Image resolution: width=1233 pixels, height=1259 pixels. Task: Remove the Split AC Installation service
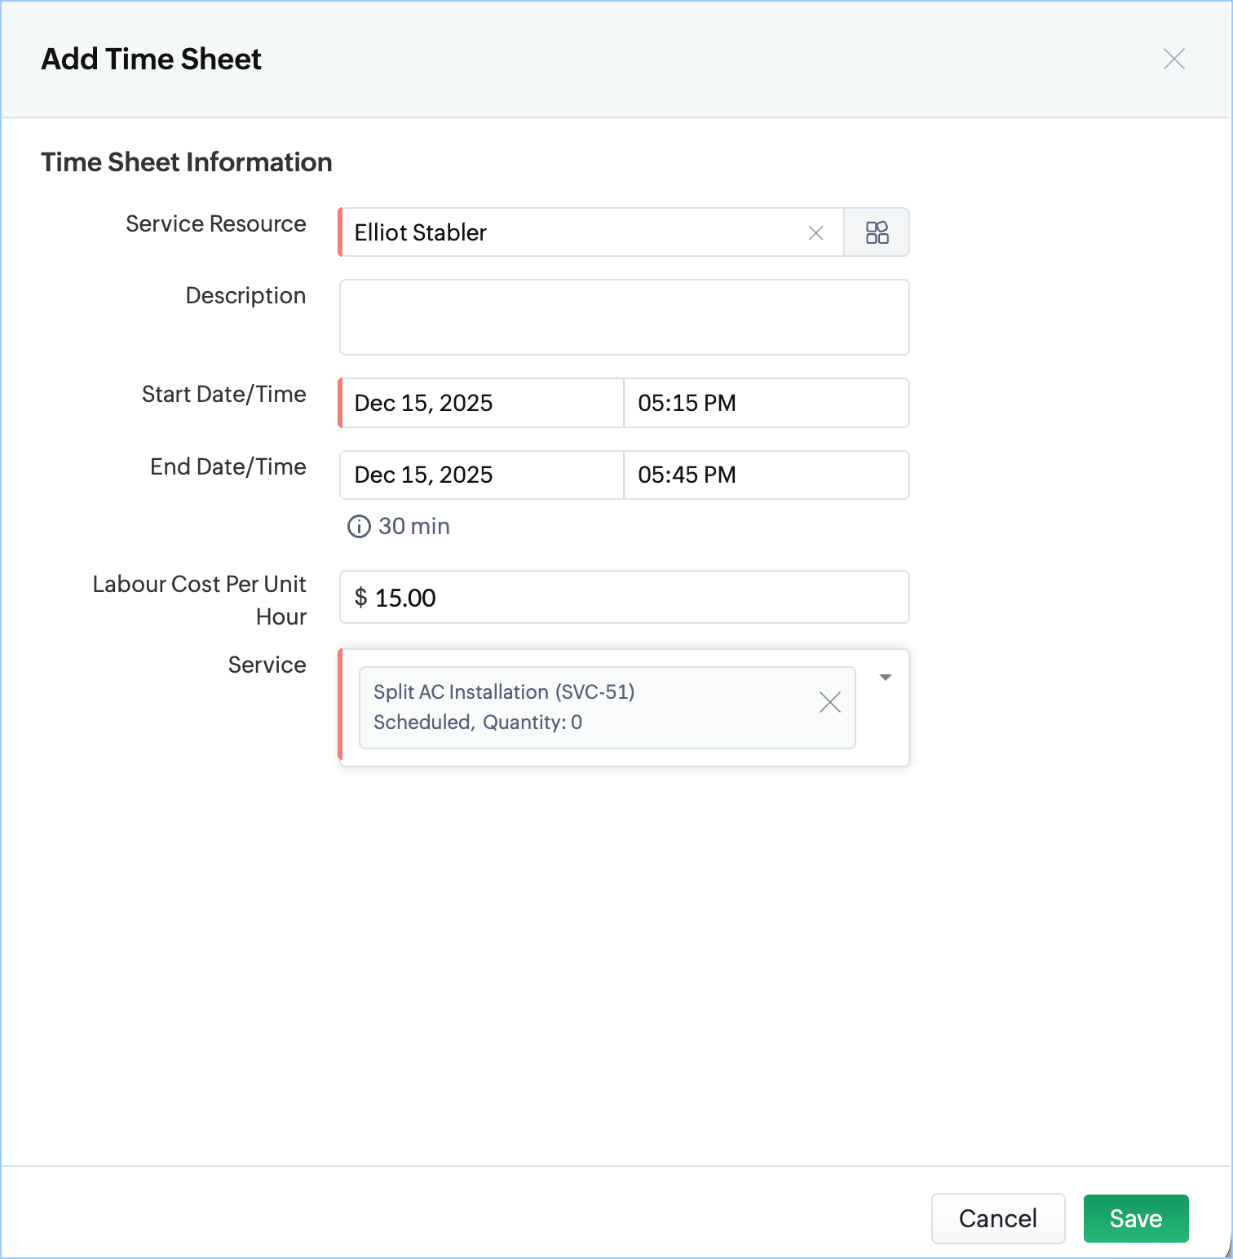click(829, 702)
